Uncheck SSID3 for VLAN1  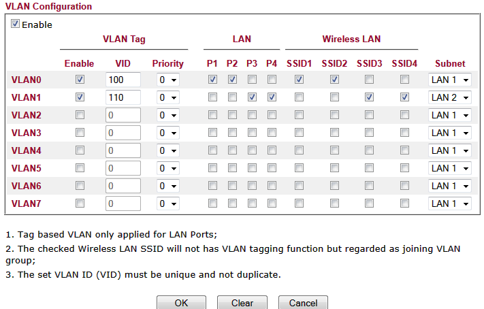tap(369, 97)
